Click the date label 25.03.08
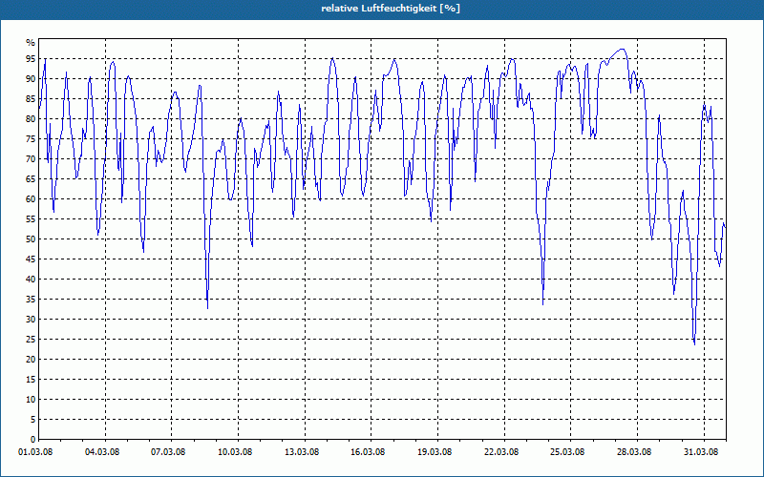Image resolution: width=764 pixels, height=477 pixels. [x=567, y=452]
